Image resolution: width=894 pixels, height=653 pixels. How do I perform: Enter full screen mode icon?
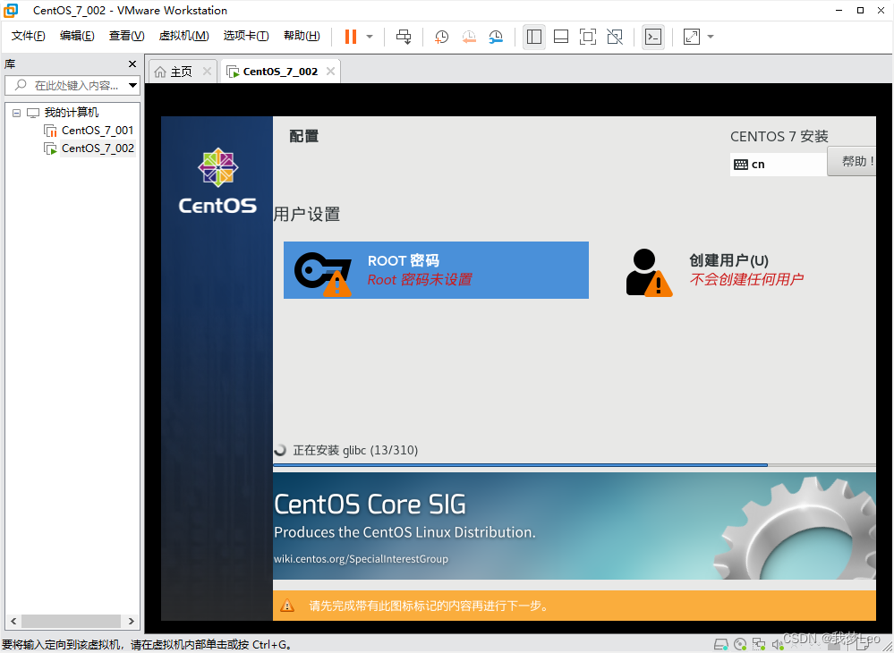point(588,37)
